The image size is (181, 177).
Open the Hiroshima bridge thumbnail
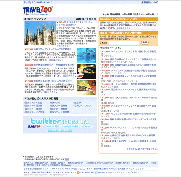[86, 88]
